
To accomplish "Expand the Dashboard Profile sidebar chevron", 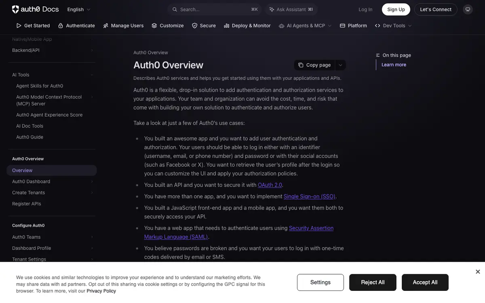I will tap(92, 248).
